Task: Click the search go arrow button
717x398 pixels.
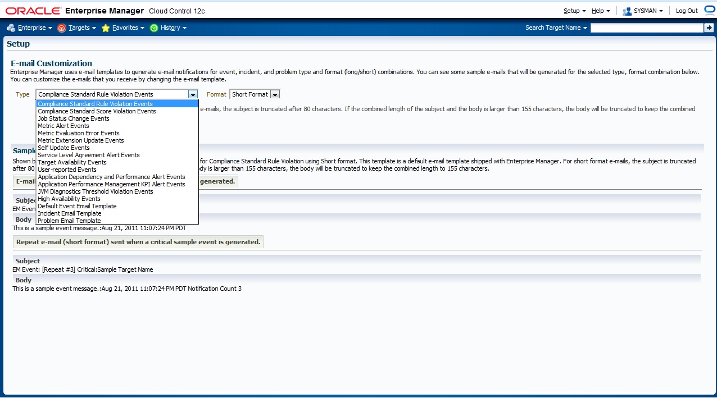Action: 709,28
